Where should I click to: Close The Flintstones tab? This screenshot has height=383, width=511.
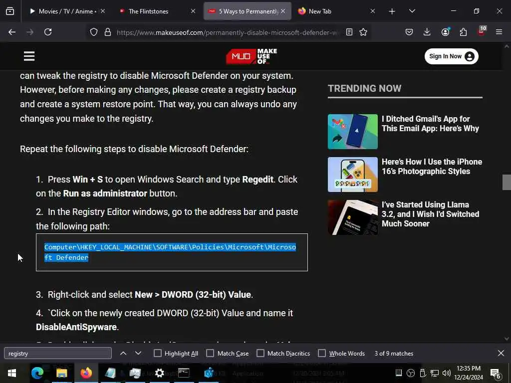pyautogui.click(x=193, y=11)
